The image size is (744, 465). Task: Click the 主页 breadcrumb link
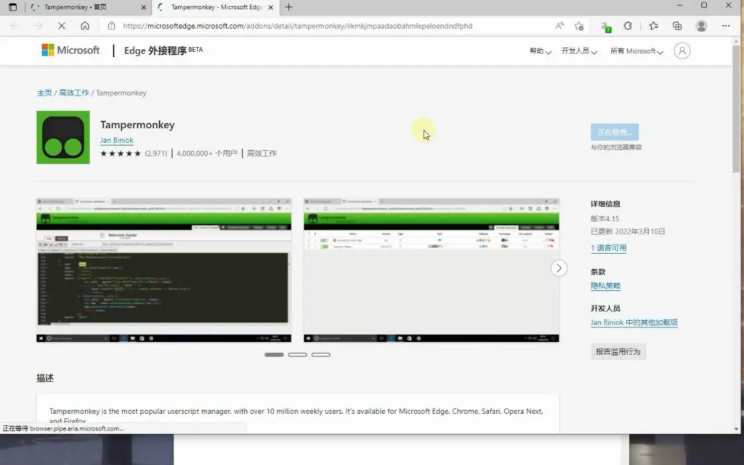(45, 93)
